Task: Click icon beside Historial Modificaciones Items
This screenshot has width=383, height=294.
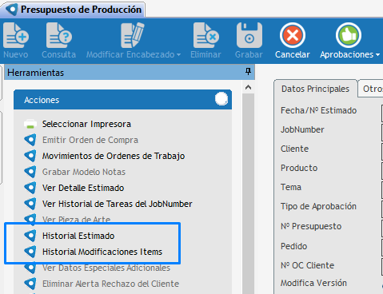Action: pyautogui.click(x=30, y=252)
